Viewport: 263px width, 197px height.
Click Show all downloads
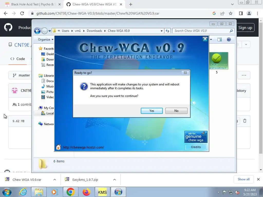[243, 179]
